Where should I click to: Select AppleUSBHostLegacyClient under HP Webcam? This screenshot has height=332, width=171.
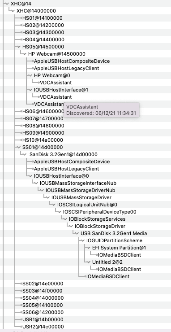click(67, 68)
